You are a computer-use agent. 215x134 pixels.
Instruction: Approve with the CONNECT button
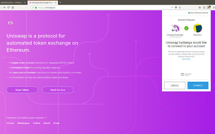(198, 85)
